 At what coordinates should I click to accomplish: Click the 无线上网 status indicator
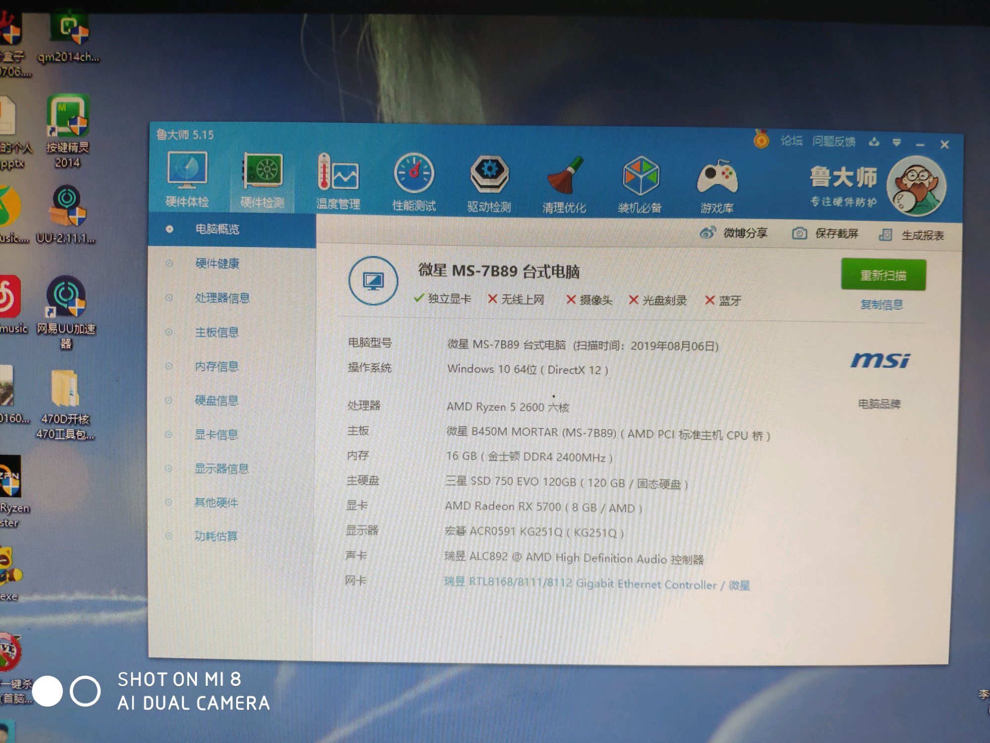point(516,299)
